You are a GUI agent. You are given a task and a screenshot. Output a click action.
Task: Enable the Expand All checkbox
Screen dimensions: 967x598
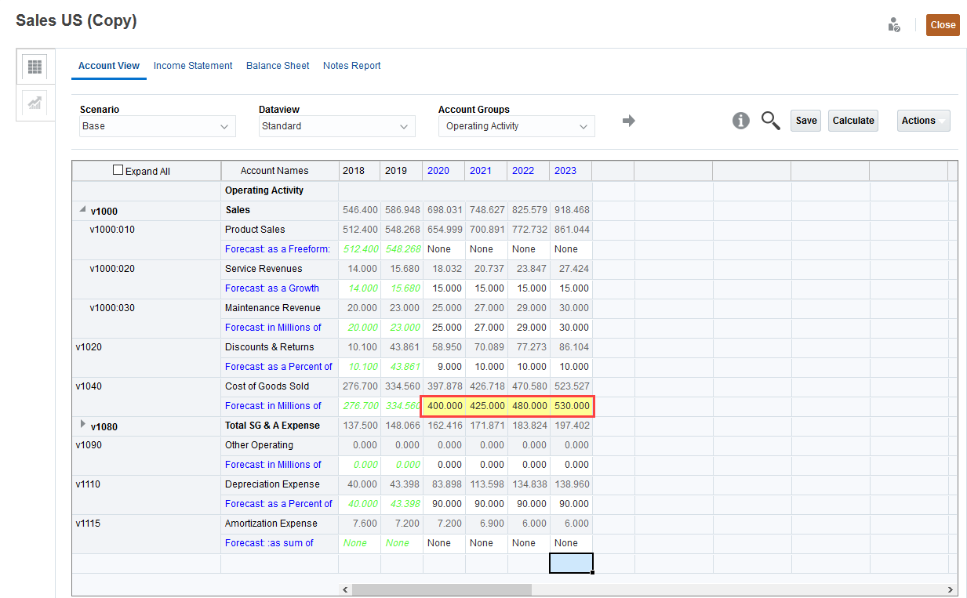[x=118, y=169]
